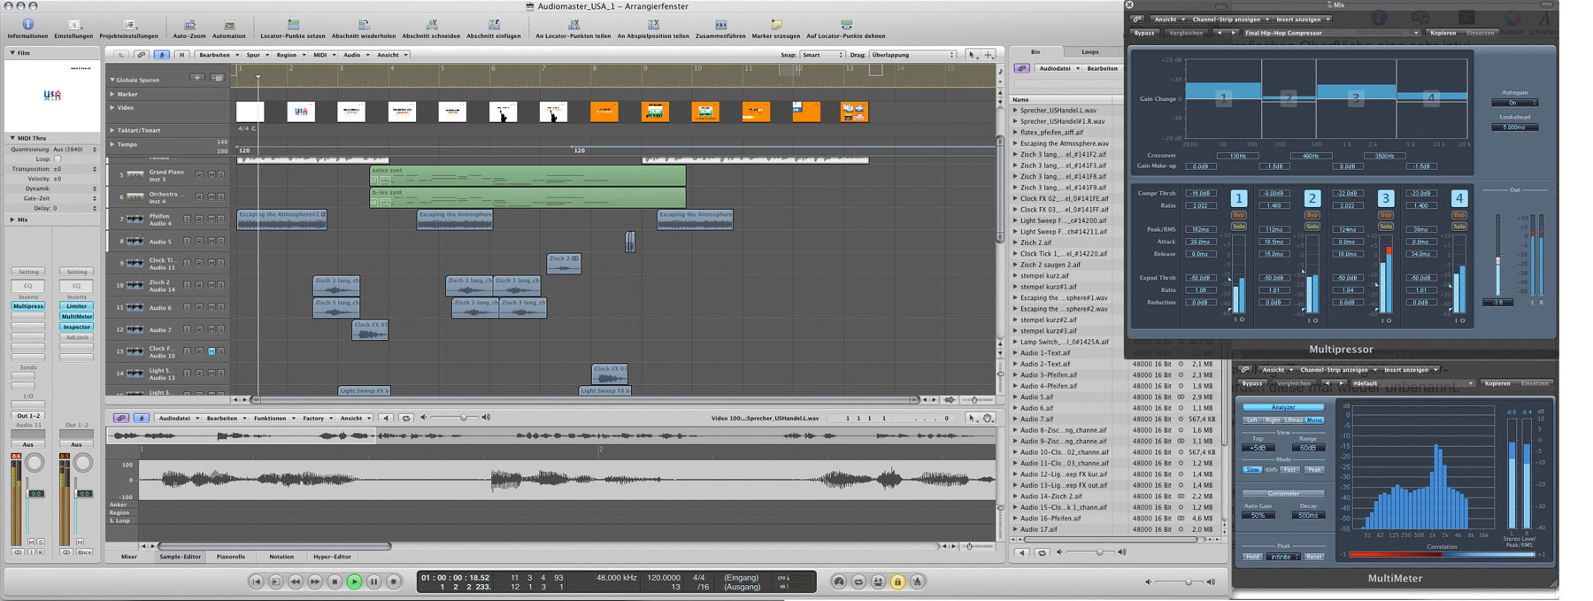The image size is (1593, 601).
Task: Switch to the Pianorolle tab
Action: [231, 557]
